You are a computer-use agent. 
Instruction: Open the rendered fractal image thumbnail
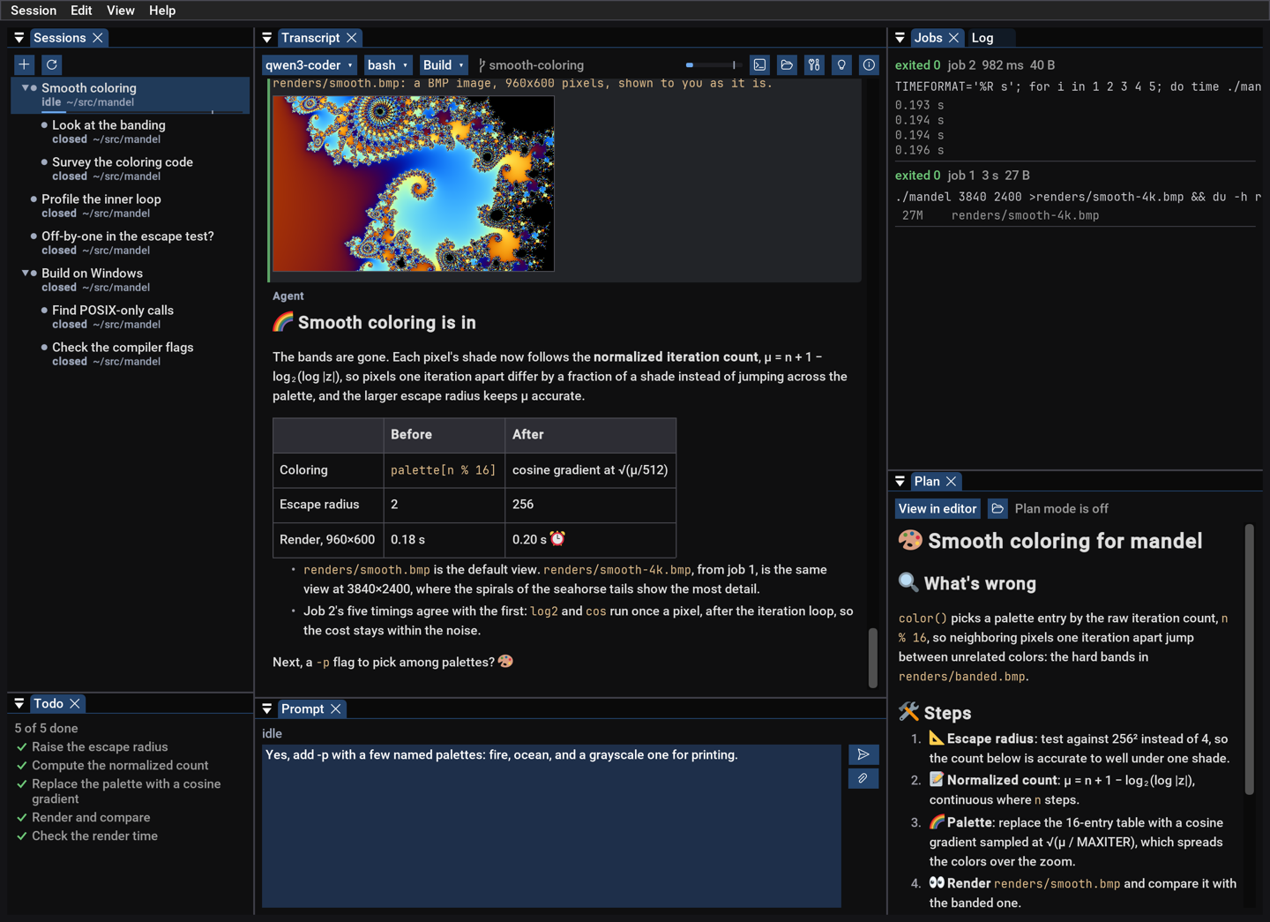point(414,184)
